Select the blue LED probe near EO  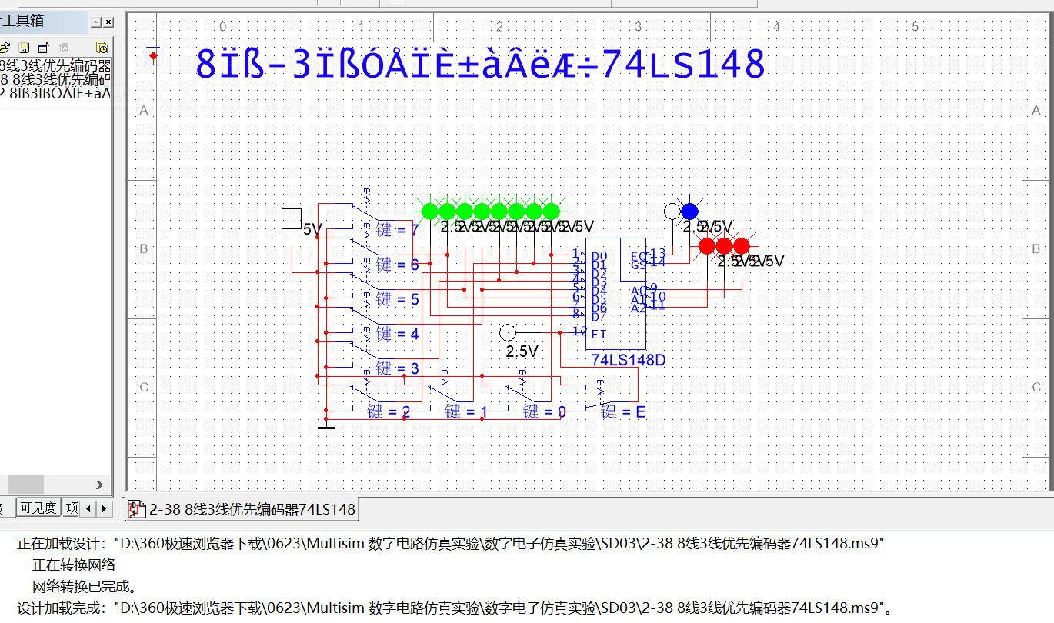point(689,211)
